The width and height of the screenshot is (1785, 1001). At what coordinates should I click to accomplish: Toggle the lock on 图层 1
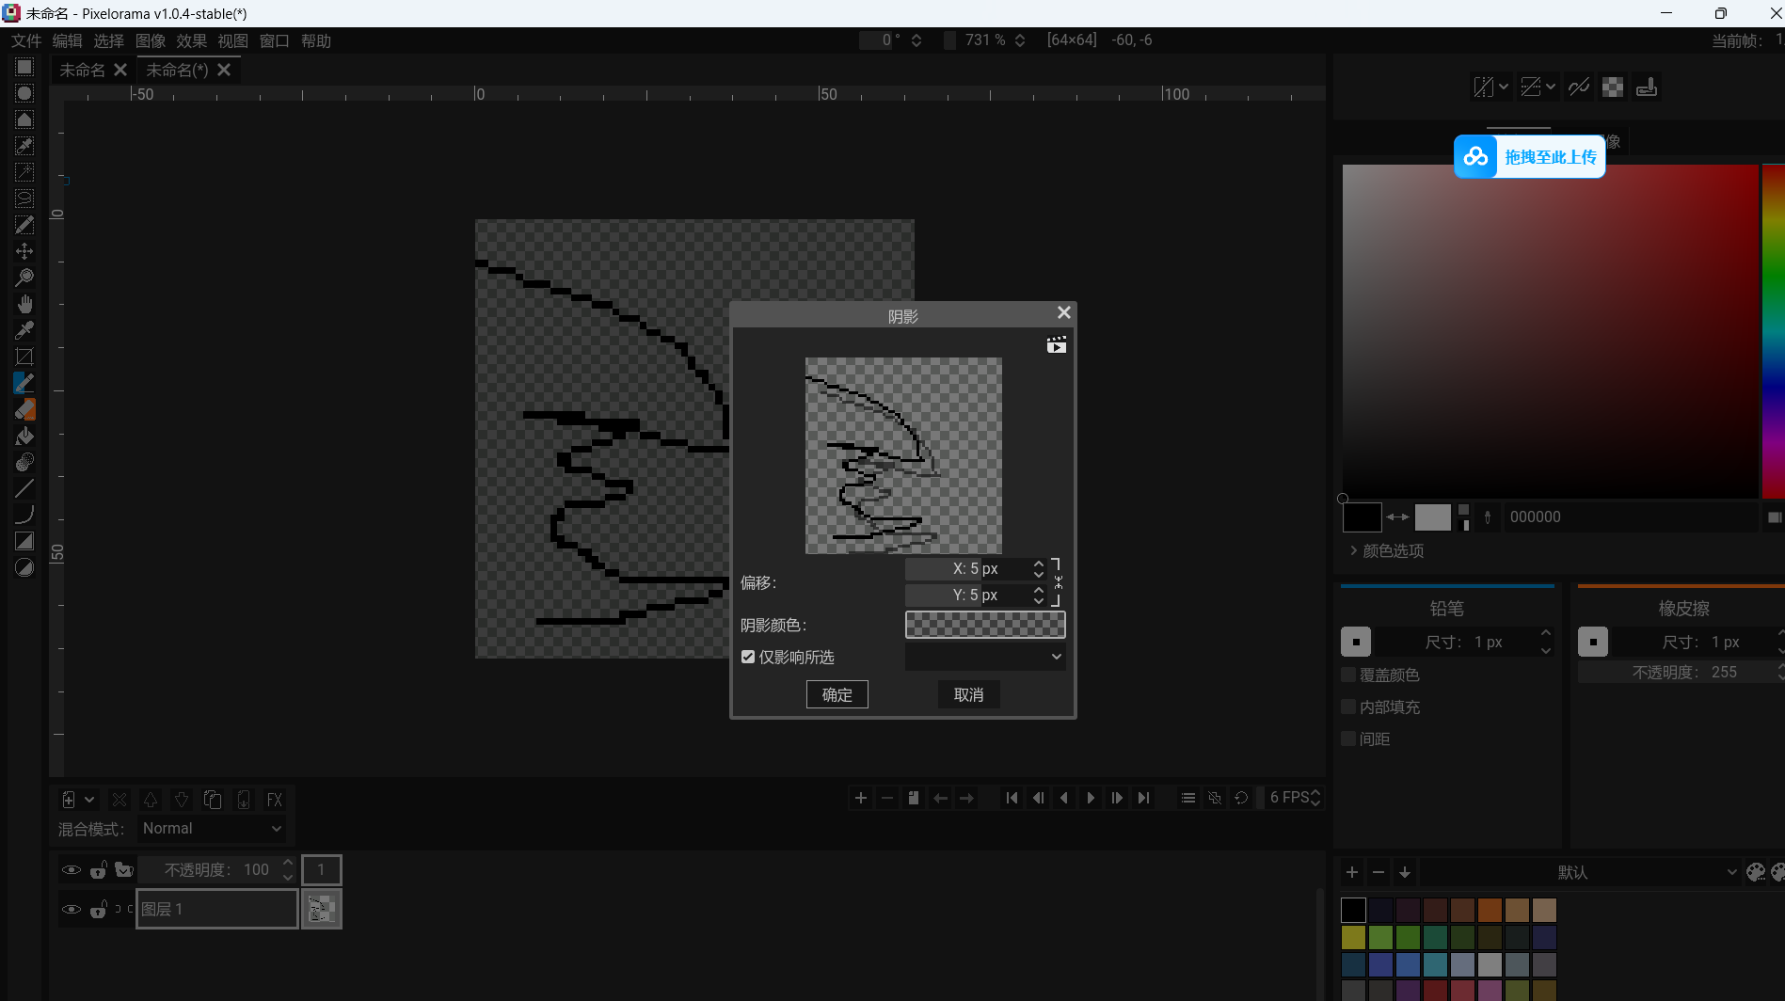[x=98, y=909]
